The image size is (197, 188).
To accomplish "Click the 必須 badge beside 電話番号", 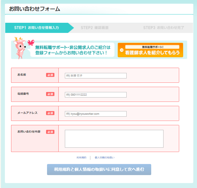I will 50,94.
